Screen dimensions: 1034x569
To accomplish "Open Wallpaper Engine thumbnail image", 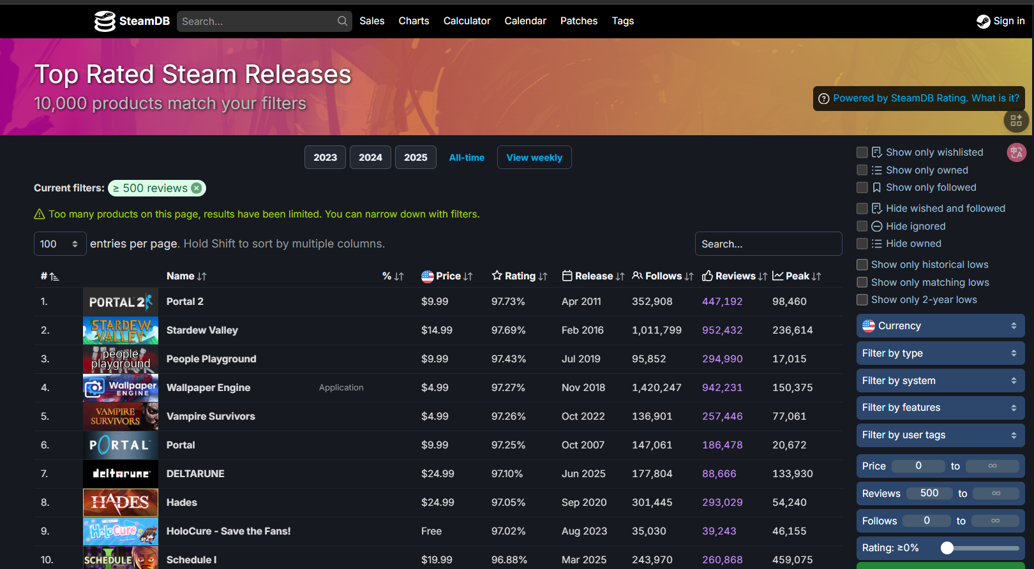I will coord(121,388).
